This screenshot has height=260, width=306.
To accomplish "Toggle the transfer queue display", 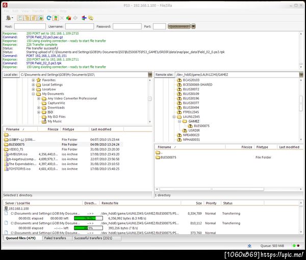I will [x=40, y=18].
